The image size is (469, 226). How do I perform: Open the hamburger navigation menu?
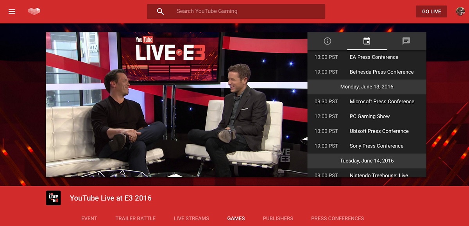12,11
